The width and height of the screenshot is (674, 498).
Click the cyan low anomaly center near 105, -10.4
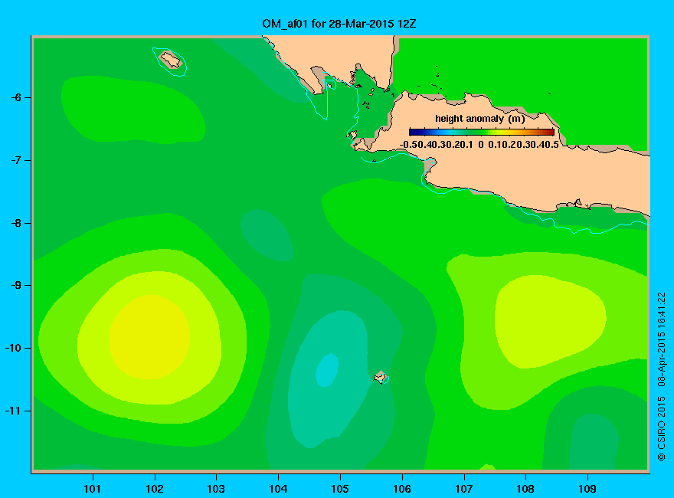(327, 370)
